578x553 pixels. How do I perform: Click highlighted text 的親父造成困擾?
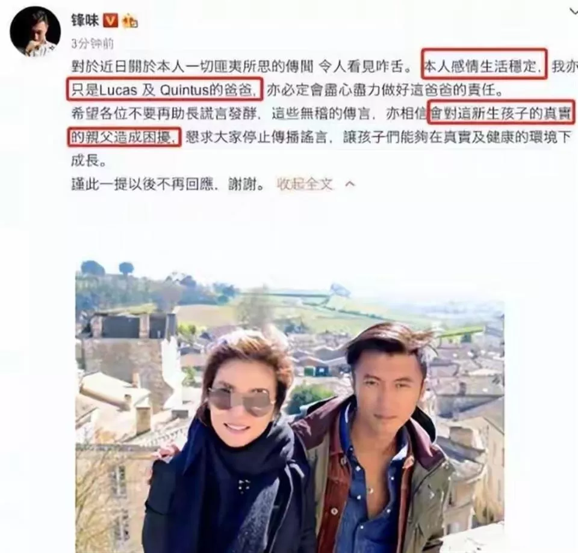(x=124, y=137)
